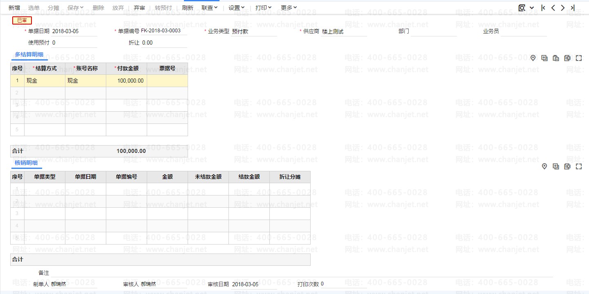589x294 pixels.
Task: Click the 已审 approved status stamp
Action: click(x=22, y=20)
